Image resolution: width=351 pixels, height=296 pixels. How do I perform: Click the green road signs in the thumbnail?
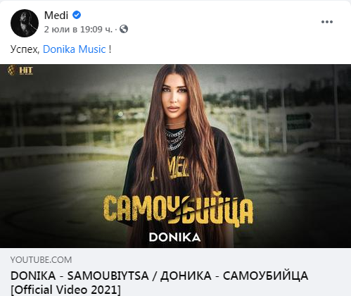[x=300, y=122]
